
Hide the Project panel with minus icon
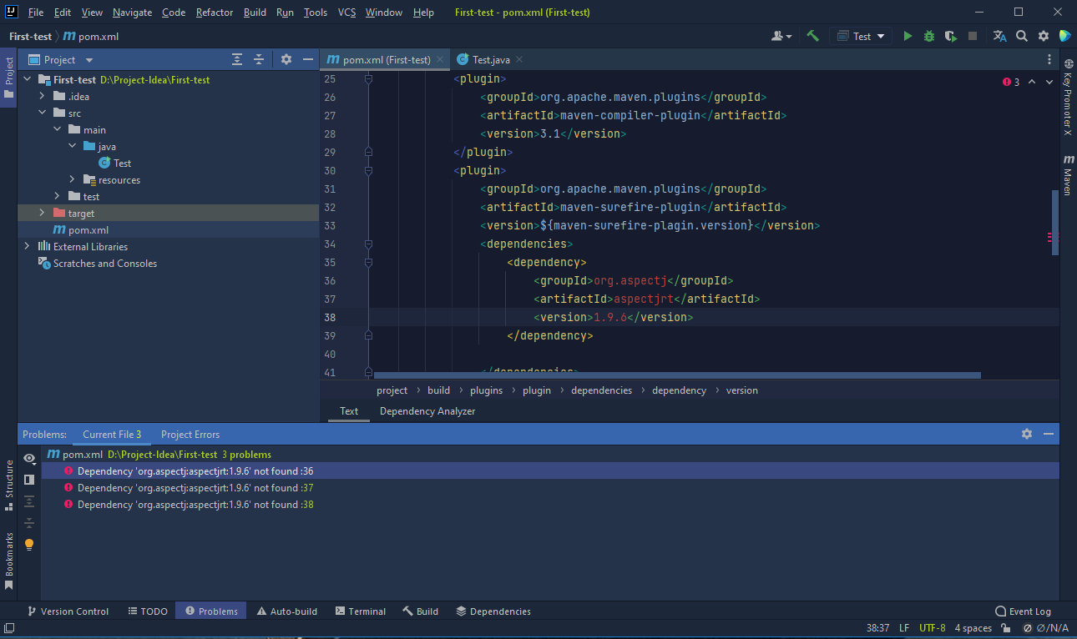(308, 59)
